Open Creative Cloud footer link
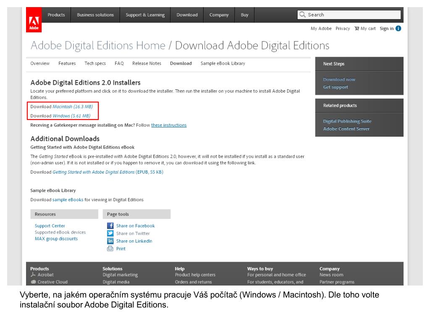The image size is (430, 322). (52, 282)
